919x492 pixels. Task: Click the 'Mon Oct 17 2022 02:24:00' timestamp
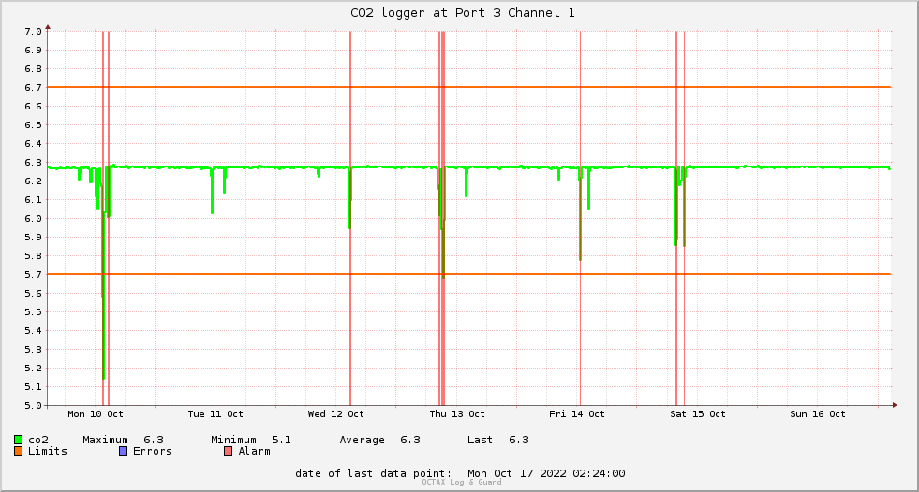[x=546, y=474]
